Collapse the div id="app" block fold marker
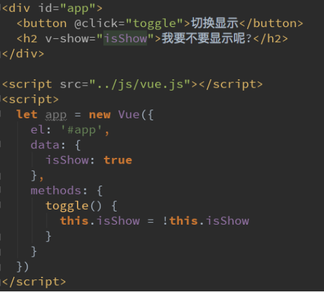The image size is (324, 292). pyautogui.click(x=1, y=8)
